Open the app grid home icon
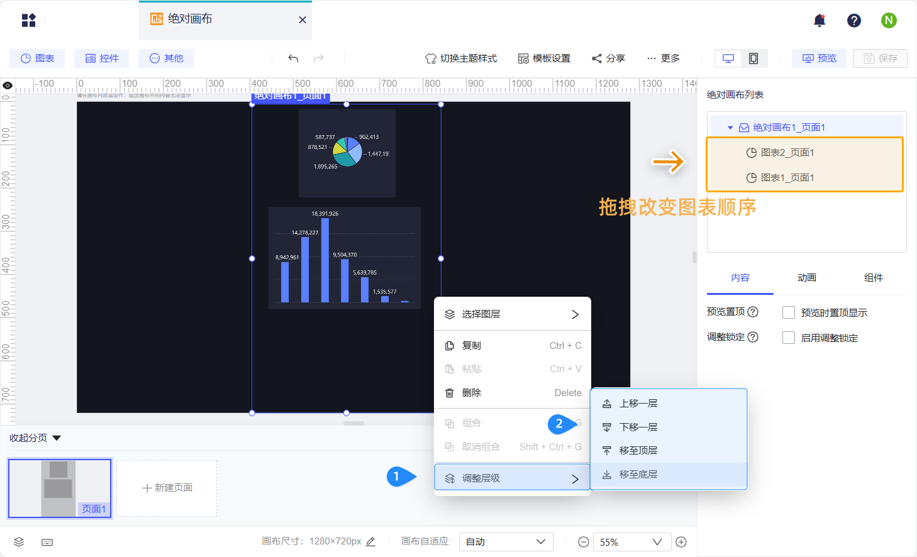Viewport: 917px width, 557px height. (28, 20)
